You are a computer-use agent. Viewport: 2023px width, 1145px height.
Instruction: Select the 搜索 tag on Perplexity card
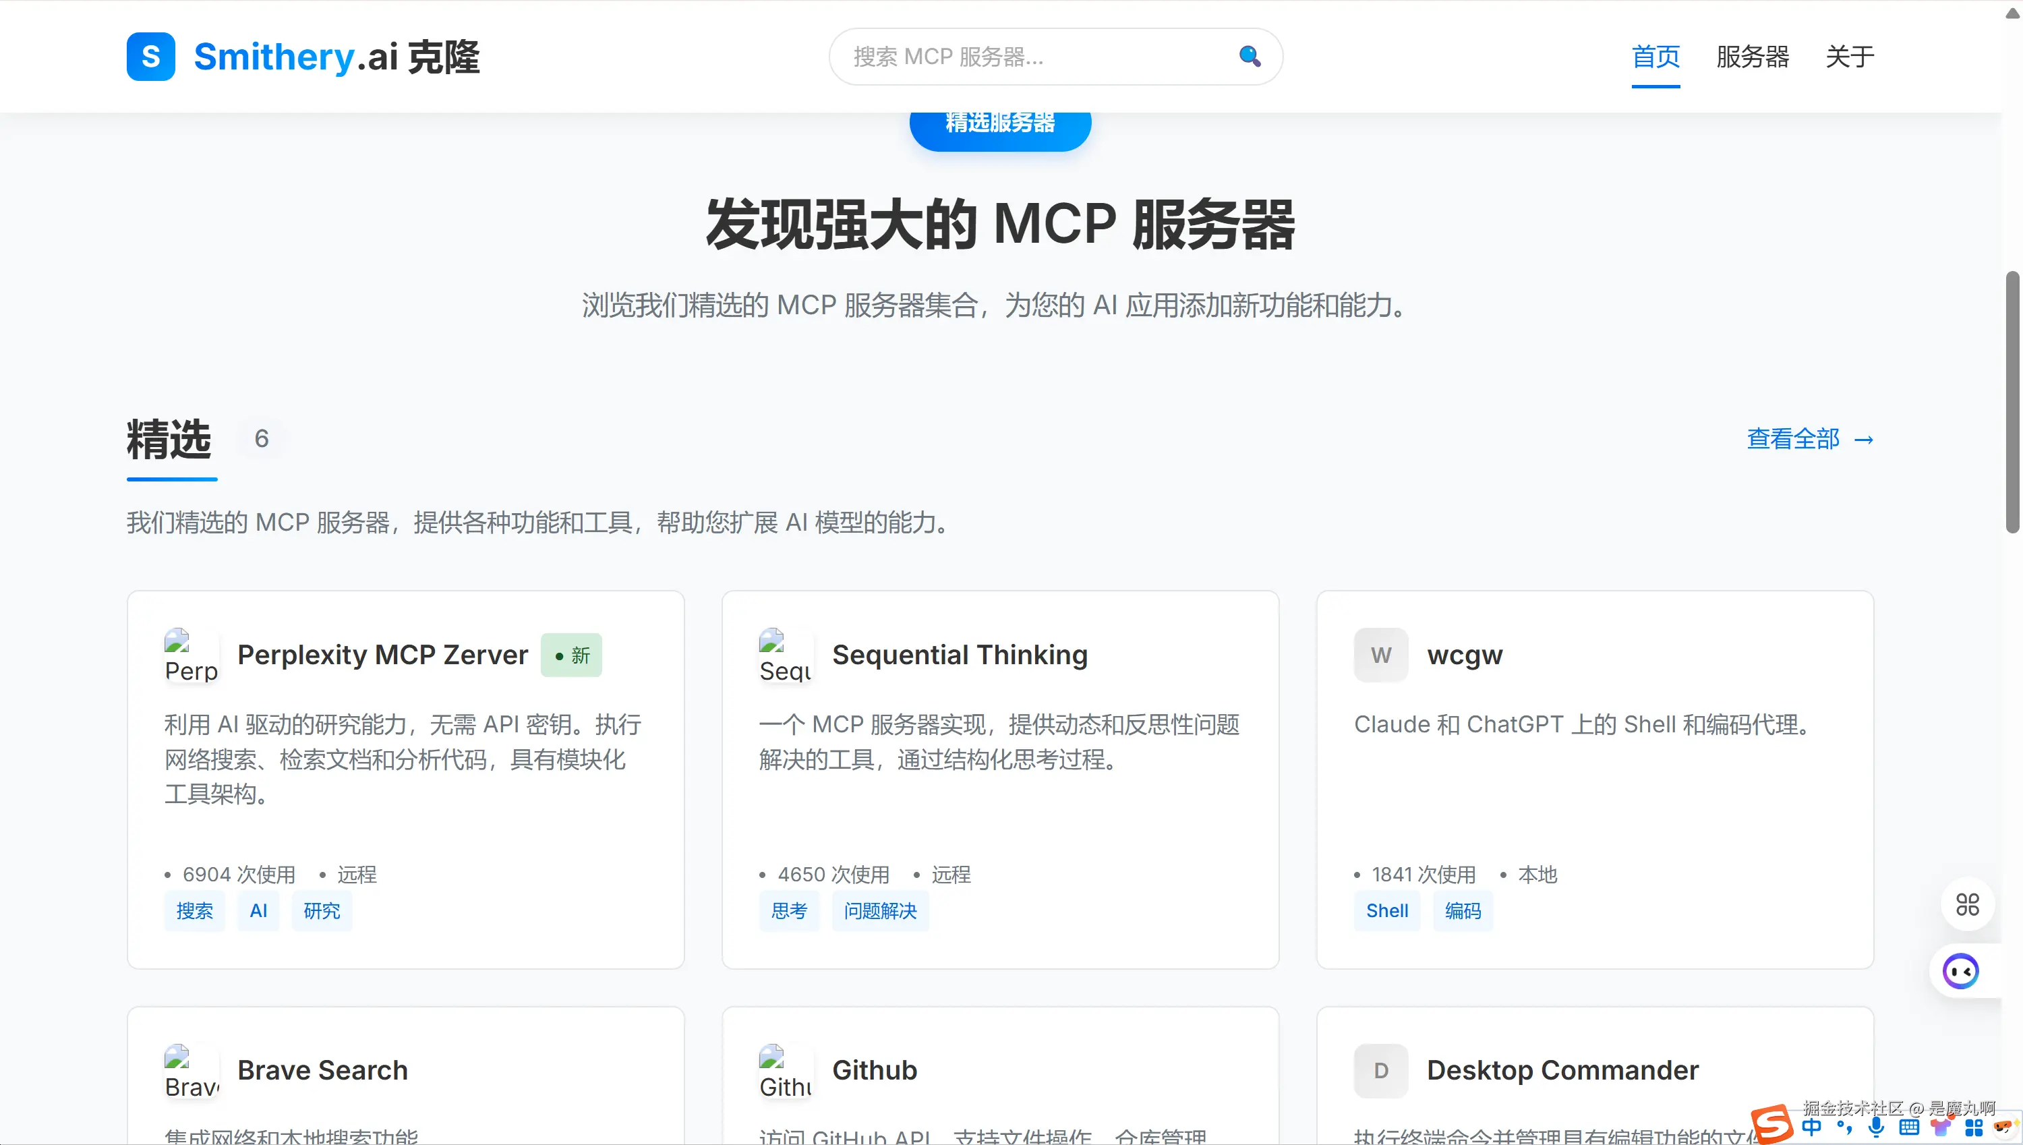coord(194,910)
